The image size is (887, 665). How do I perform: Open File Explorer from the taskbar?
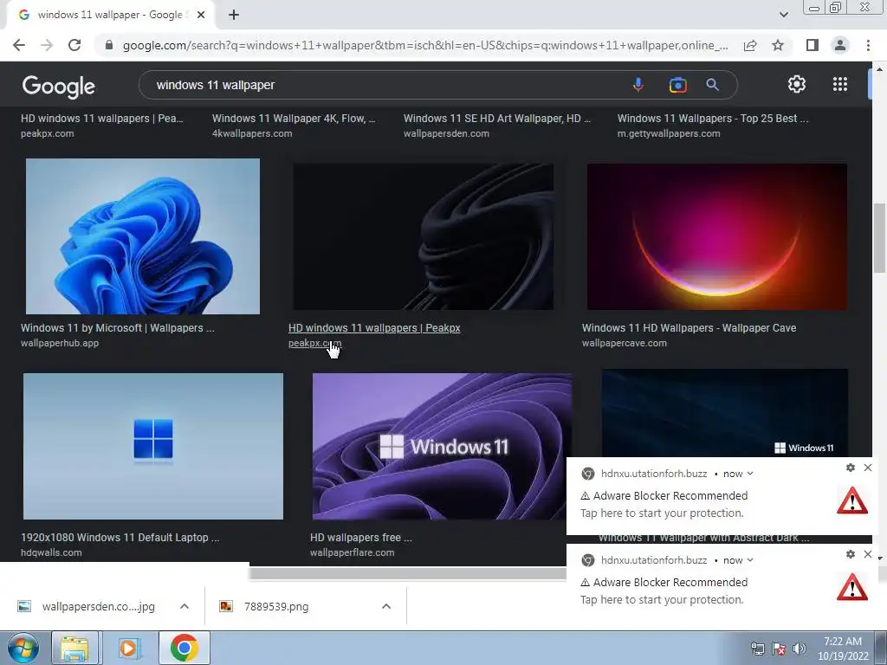pyautogui.click(x=74, y=648)
